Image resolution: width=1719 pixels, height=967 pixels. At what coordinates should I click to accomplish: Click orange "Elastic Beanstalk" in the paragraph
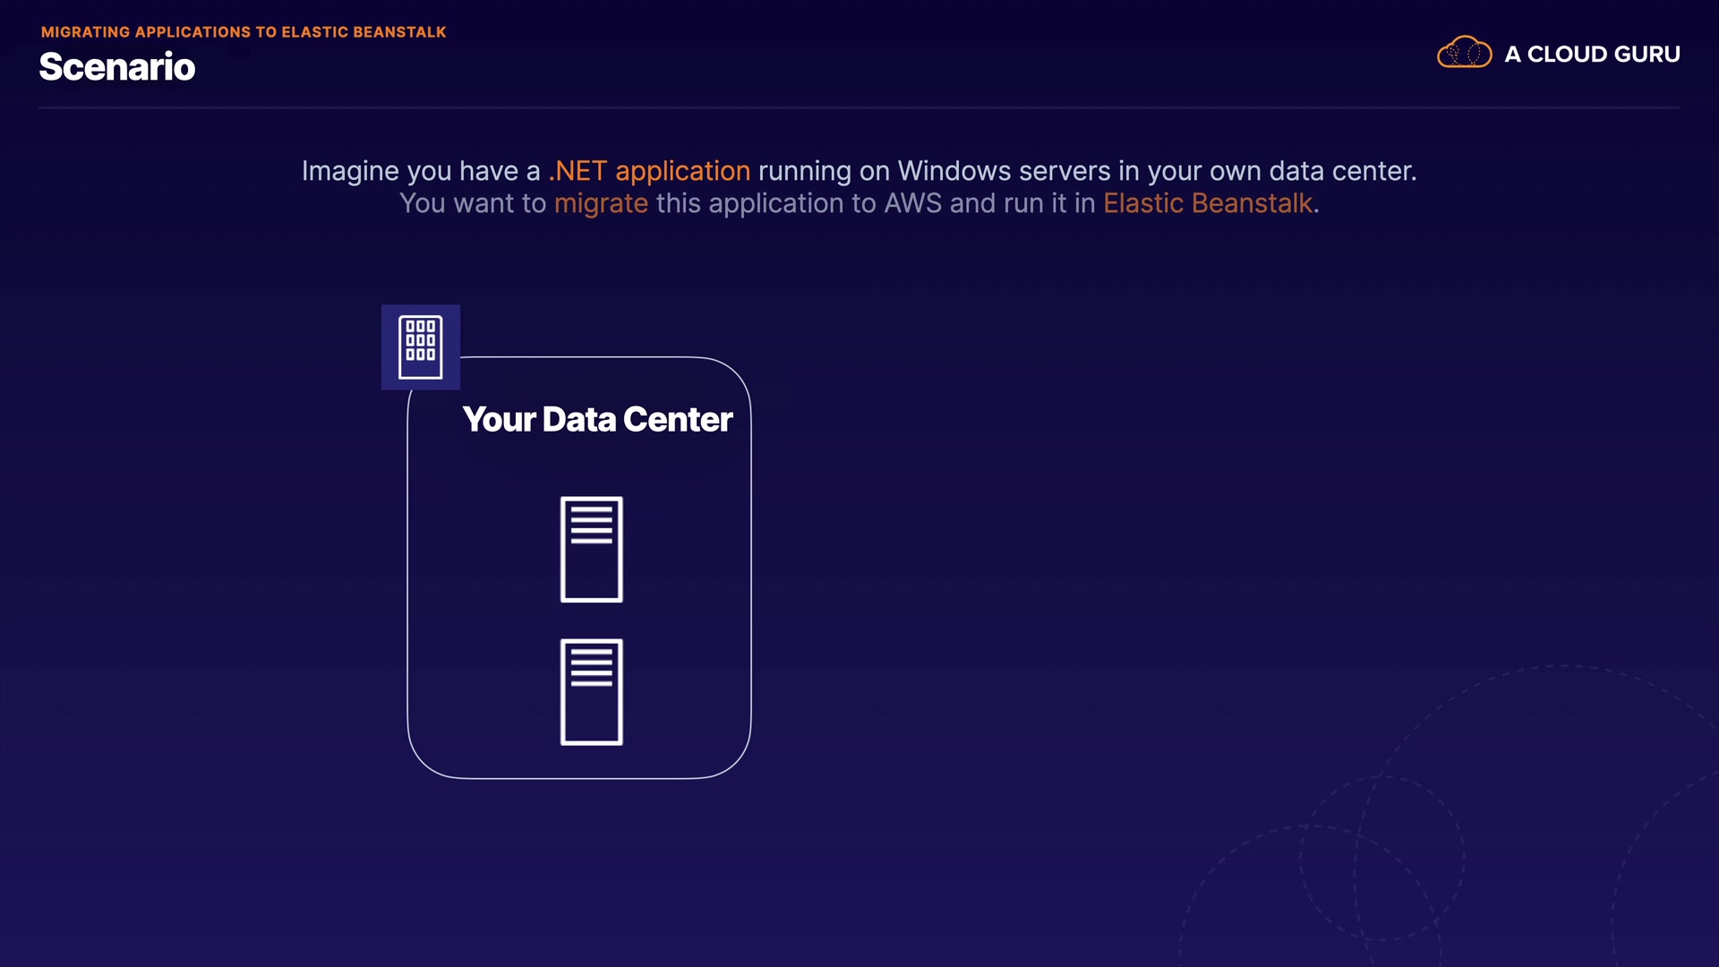pos(1207,203)
